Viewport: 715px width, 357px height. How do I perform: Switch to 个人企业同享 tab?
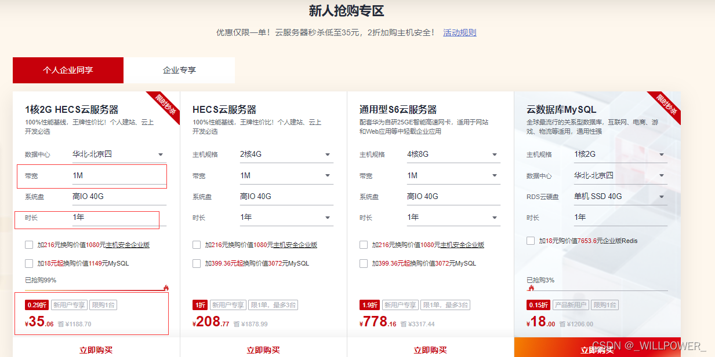[68, 70]
